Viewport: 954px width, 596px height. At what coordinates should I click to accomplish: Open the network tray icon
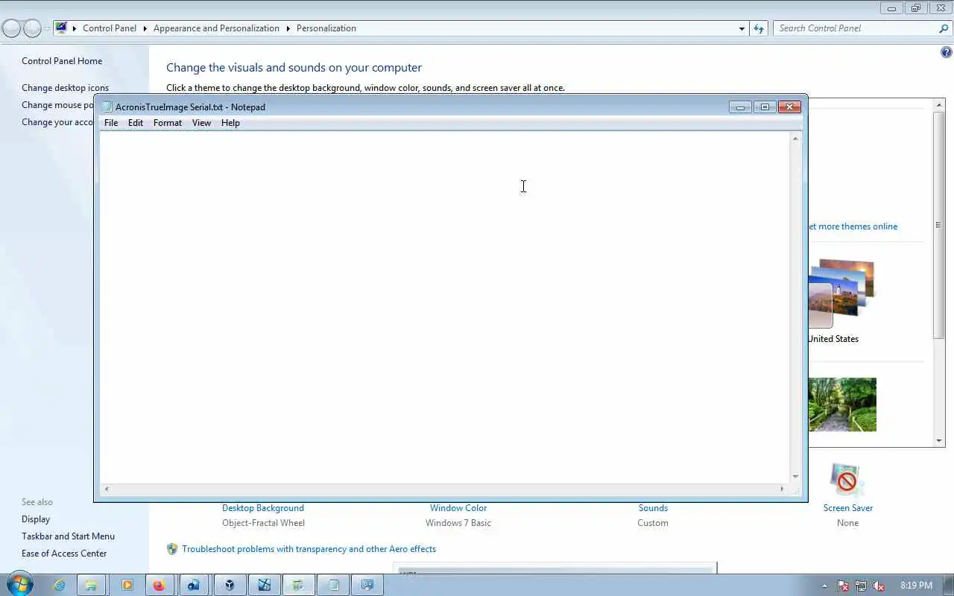pyautogui.click(x=861, y=586)
